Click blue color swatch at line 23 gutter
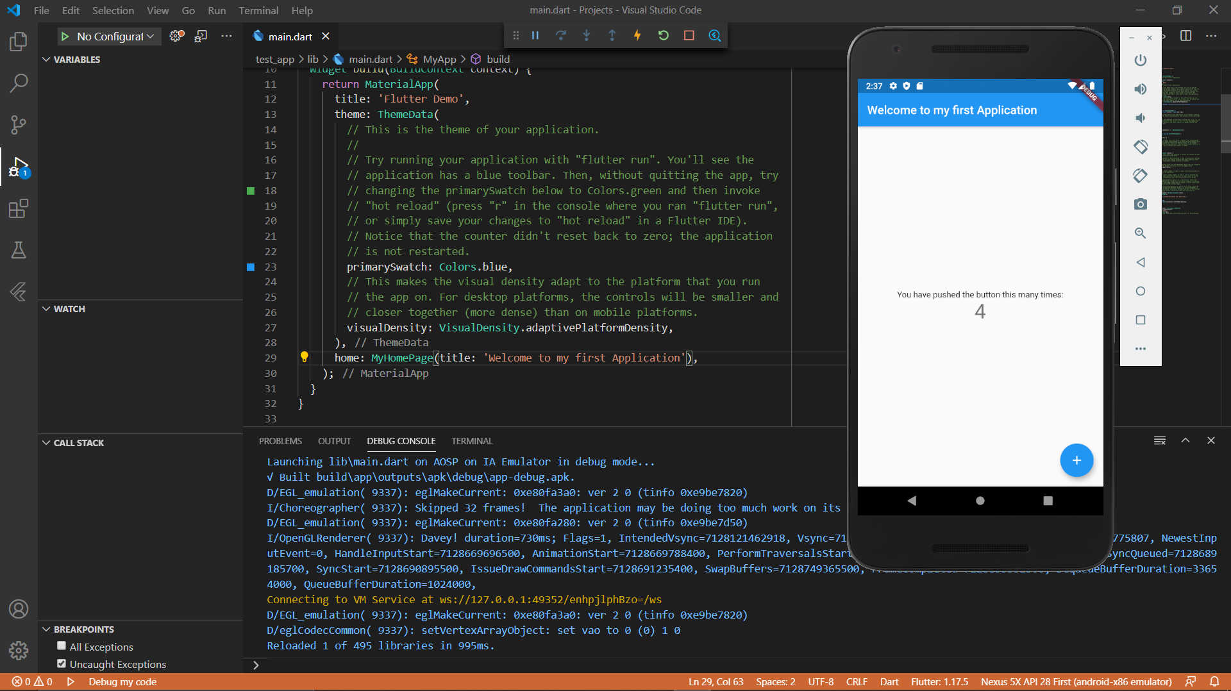This screenshot has height=691, width=1231. (251, 267)
